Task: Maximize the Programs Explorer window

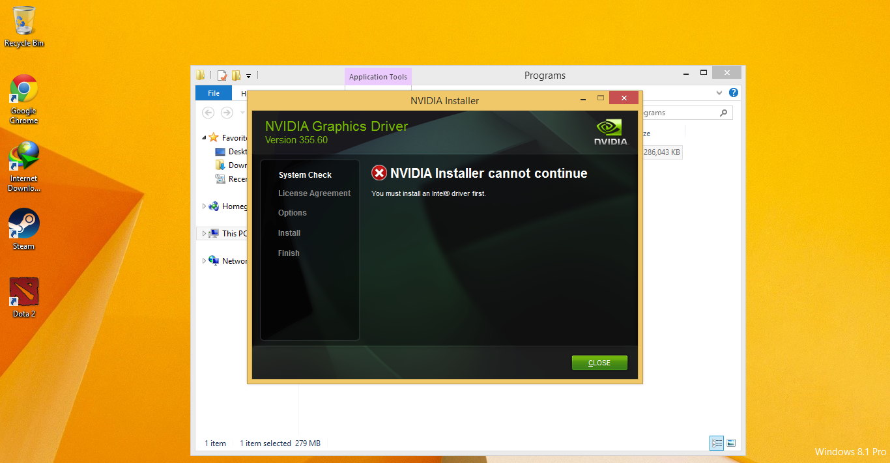Action: pos(704,72)
